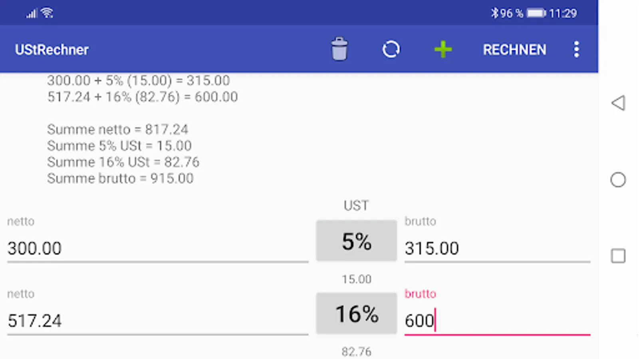Tap the trash can delete icon
639x359 pixels.
339,49
